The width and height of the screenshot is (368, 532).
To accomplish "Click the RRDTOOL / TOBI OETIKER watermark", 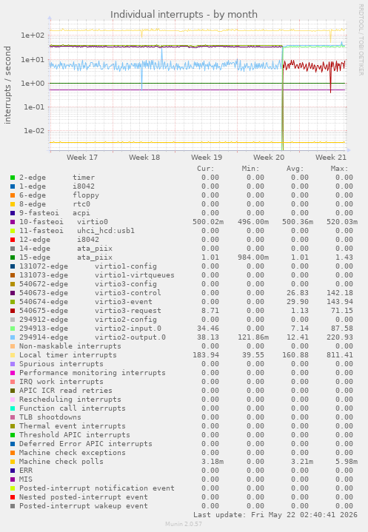I will [x=361, y=40].
